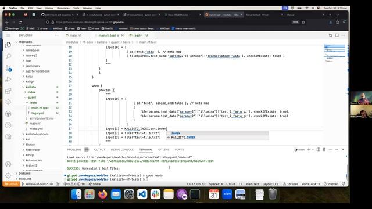Open the Bookmarks menu in menu bar
Screen dimensions: 372x209
click(63, 8)
